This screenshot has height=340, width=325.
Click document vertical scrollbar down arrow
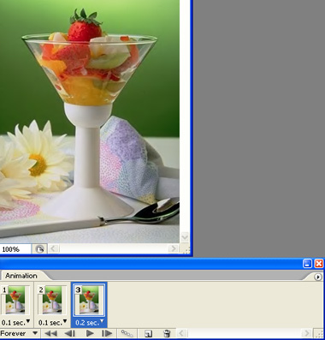click(185, 237)
